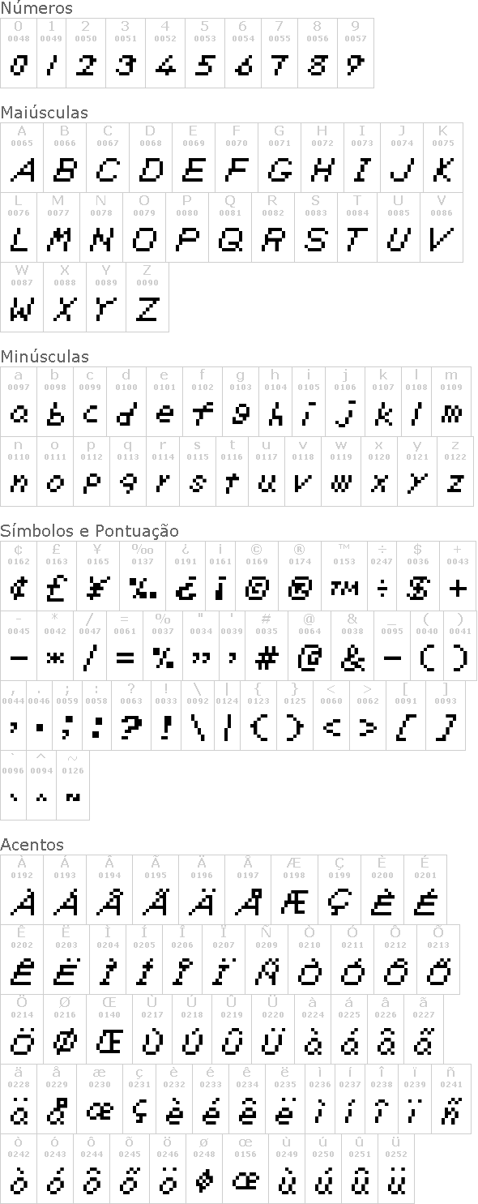Select the uppercase A glyph 0065

(22, 157)
